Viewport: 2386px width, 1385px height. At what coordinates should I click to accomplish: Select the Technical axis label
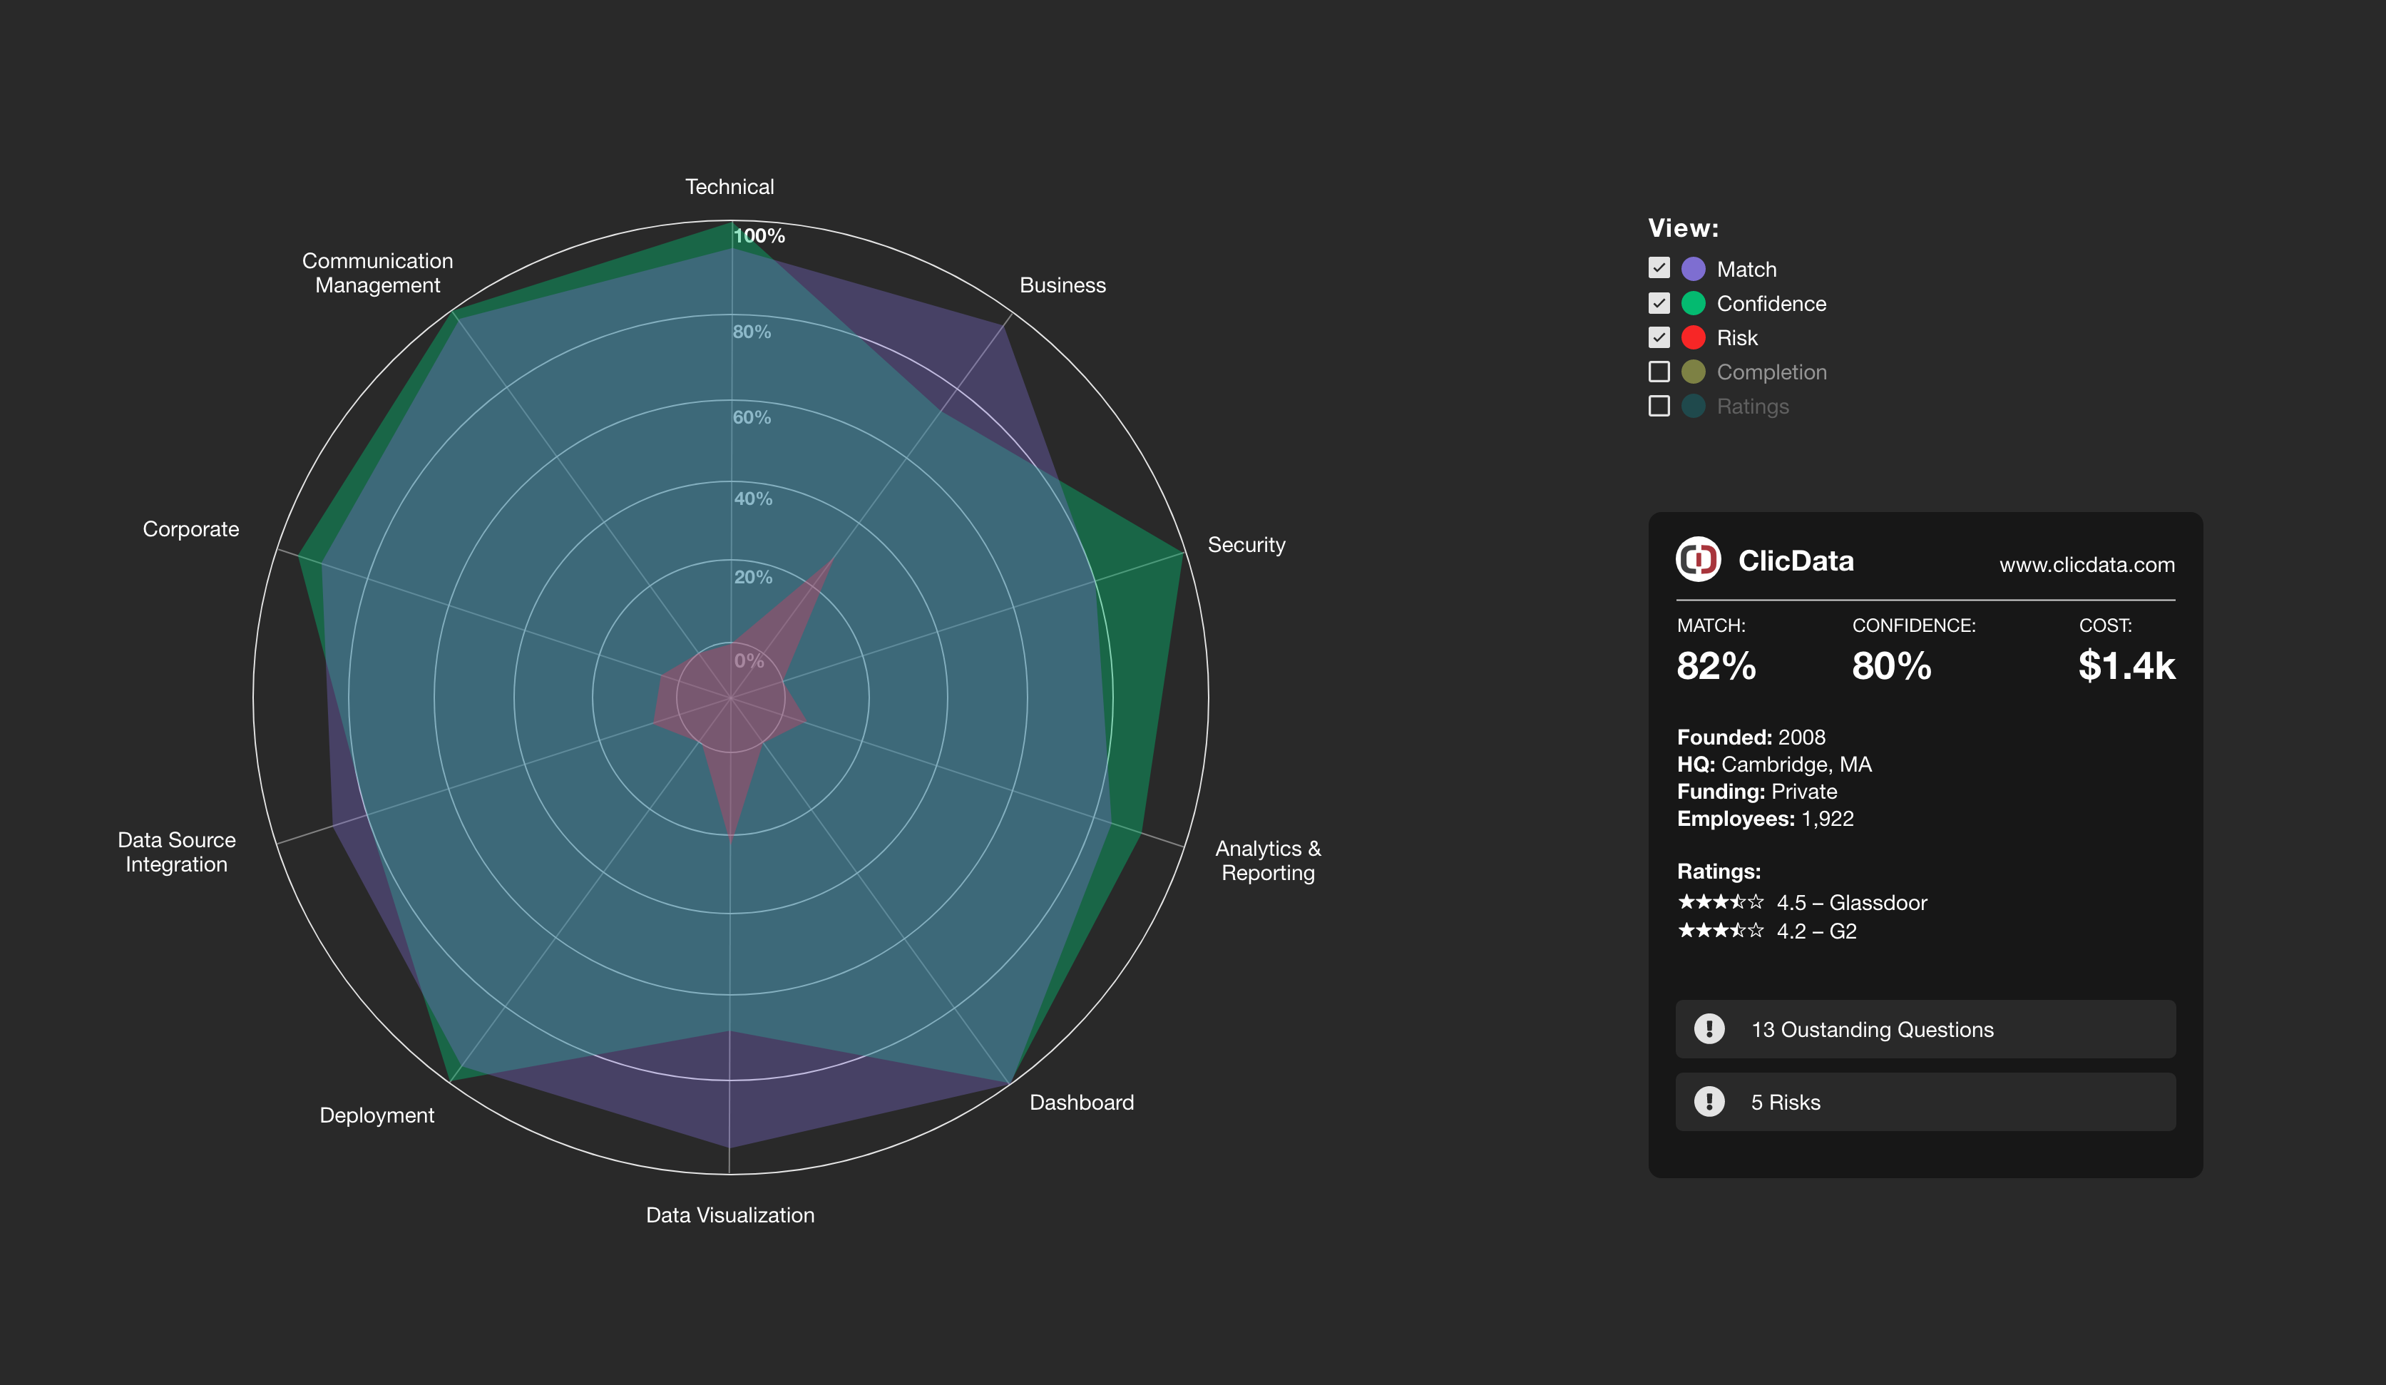coord(729,186)
